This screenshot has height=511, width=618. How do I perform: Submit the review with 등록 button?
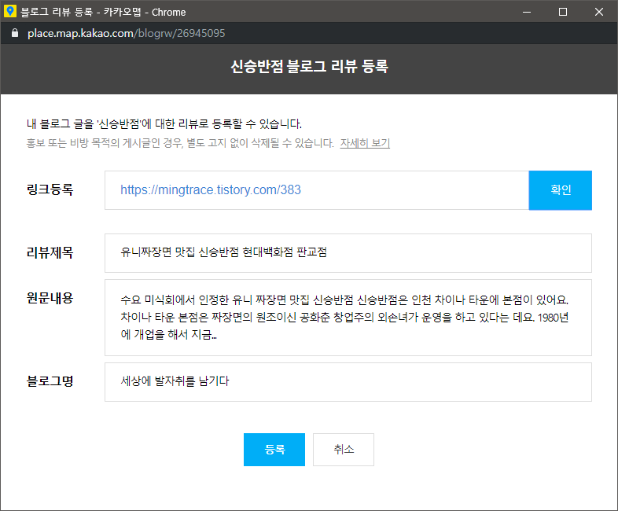coord(274,450)
